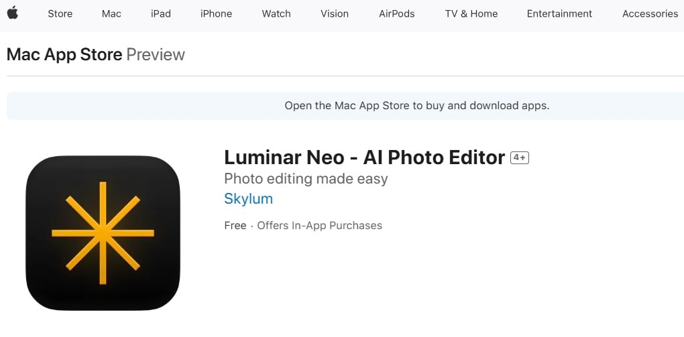The width and height of the screenshot is (684, 337).
Task: Open the Entertainment menu
Action: pyautogui.click(x=559, y=13)
